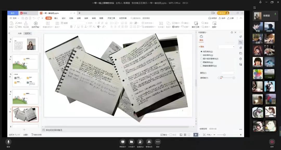Pin the object properties panel
Image resolution: width=281 pixels, height=150 pixels.
point(232,32)
